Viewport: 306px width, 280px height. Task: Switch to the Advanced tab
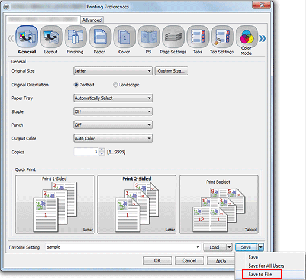click(92, 20)
